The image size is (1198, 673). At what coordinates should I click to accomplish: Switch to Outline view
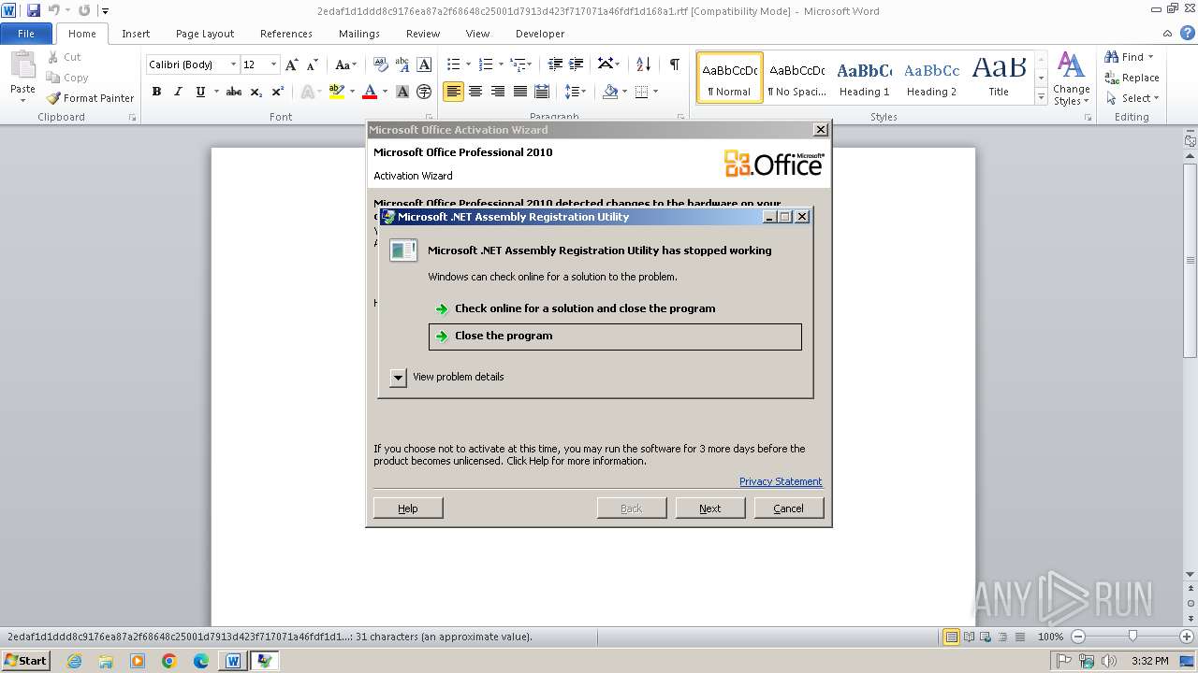(1003, 637)
